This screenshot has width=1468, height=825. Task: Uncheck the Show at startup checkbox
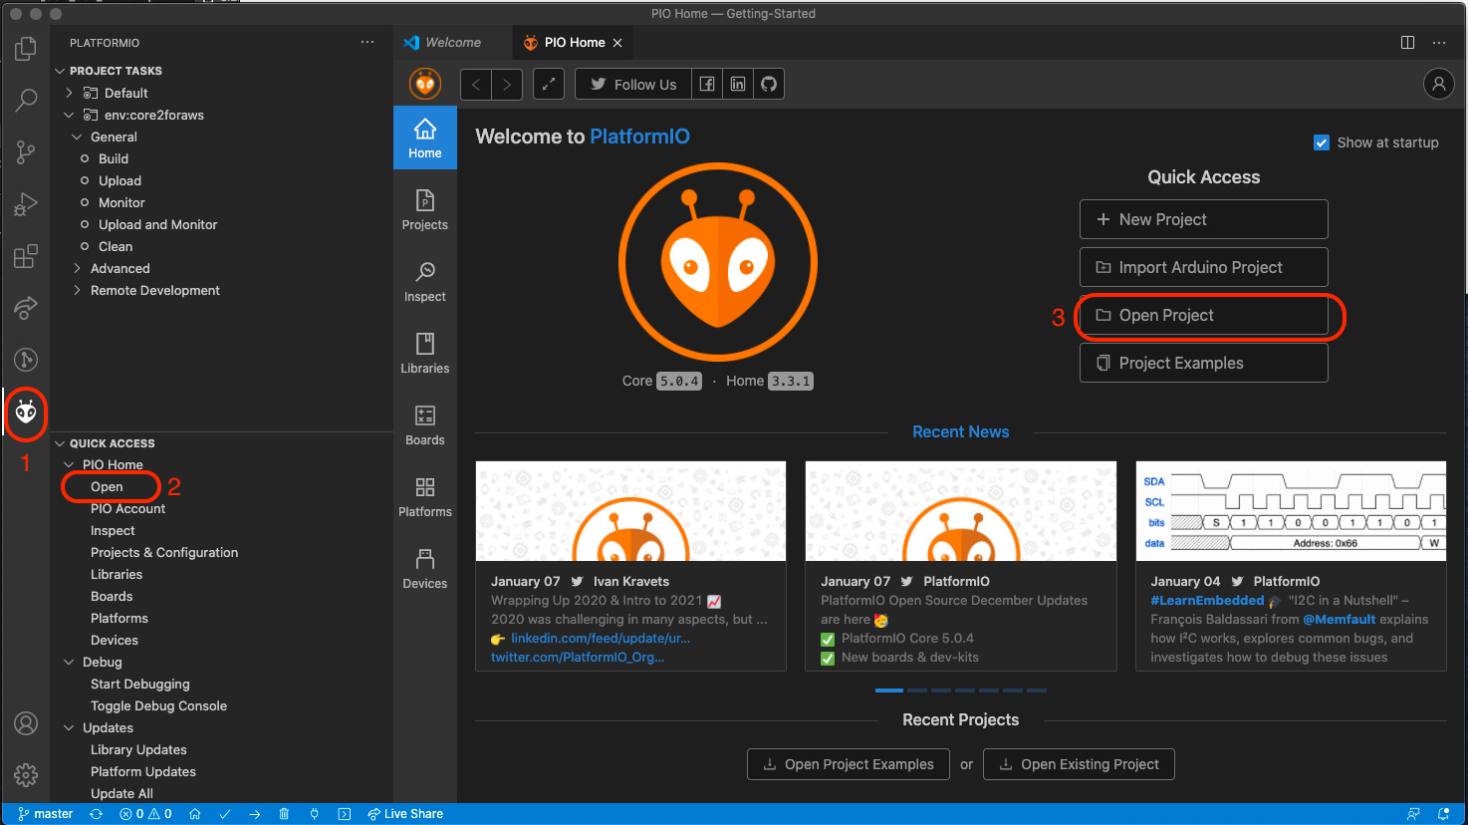[1322, 142]
